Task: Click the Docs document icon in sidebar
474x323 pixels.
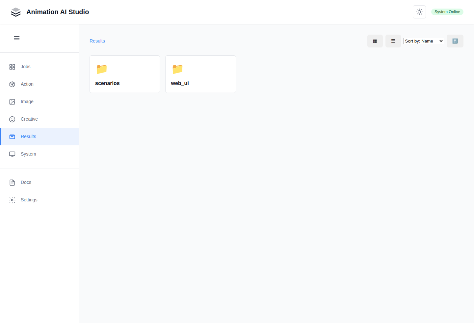Action: click(x=12, y=183)
